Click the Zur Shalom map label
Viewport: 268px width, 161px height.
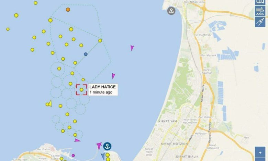click(x=206, y=117)
